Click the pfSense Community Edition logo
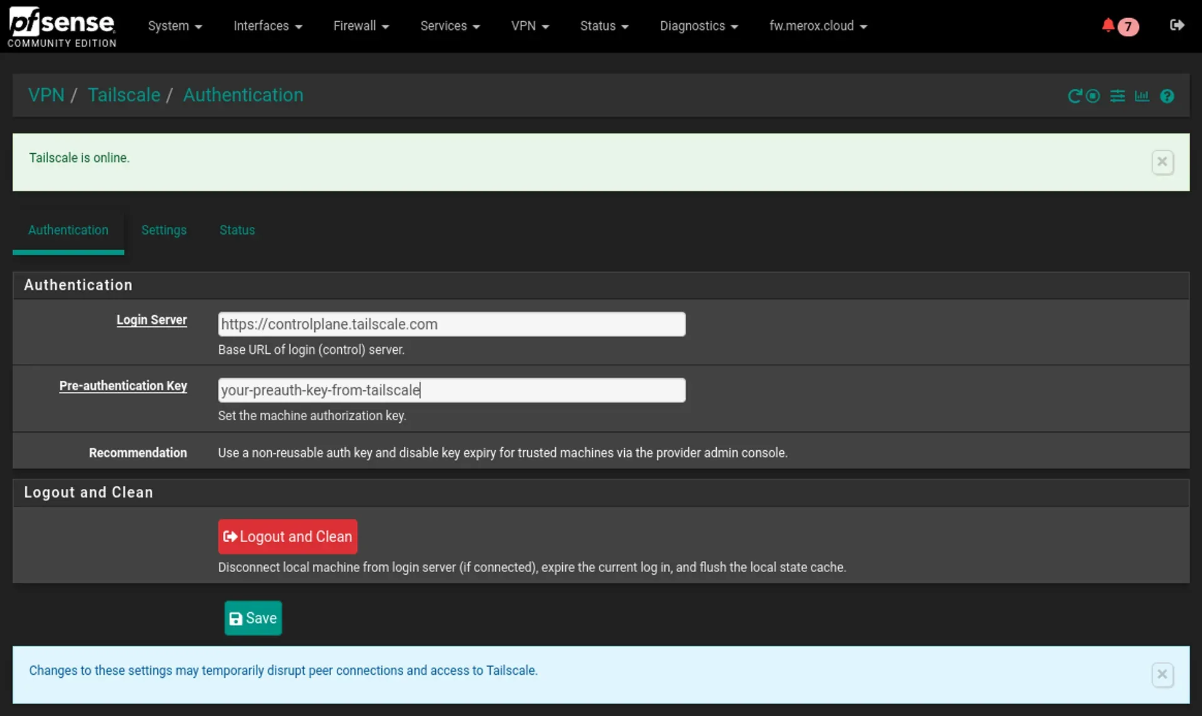Screen dimensions: 1202x716 coord(61,26)
